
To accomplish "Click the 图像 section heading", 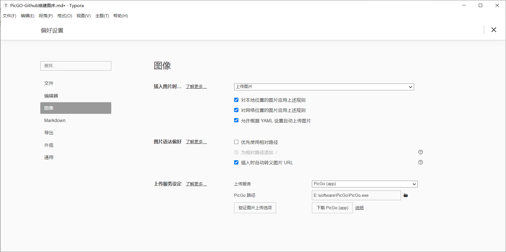I will pyautogui.click(x=162, y=66).
